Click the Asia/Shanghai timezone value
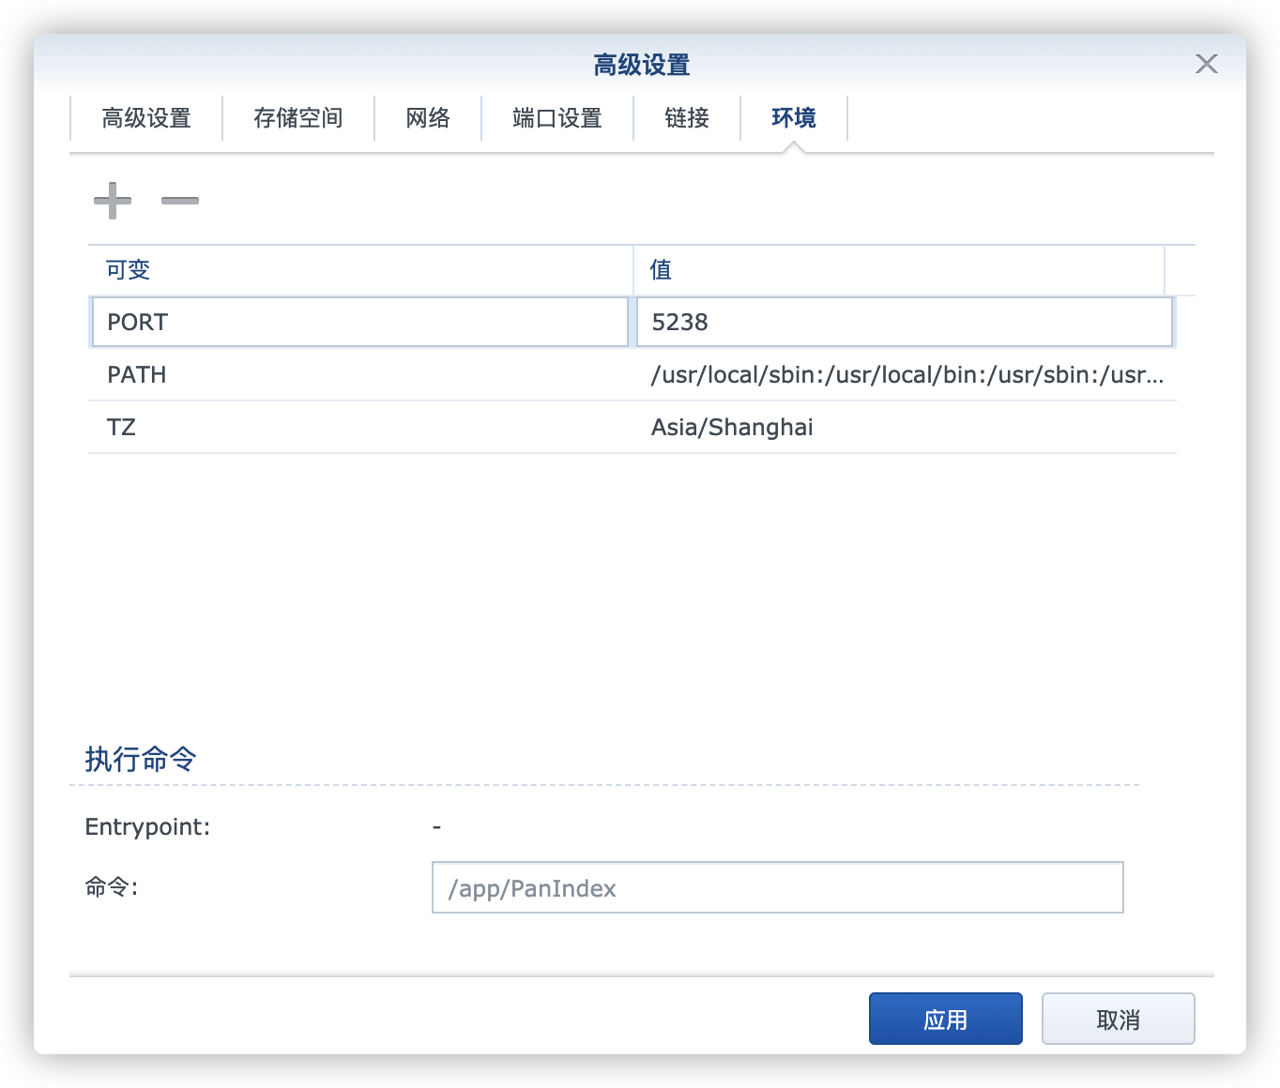1280x1088 pixels. tap(733, 427)
